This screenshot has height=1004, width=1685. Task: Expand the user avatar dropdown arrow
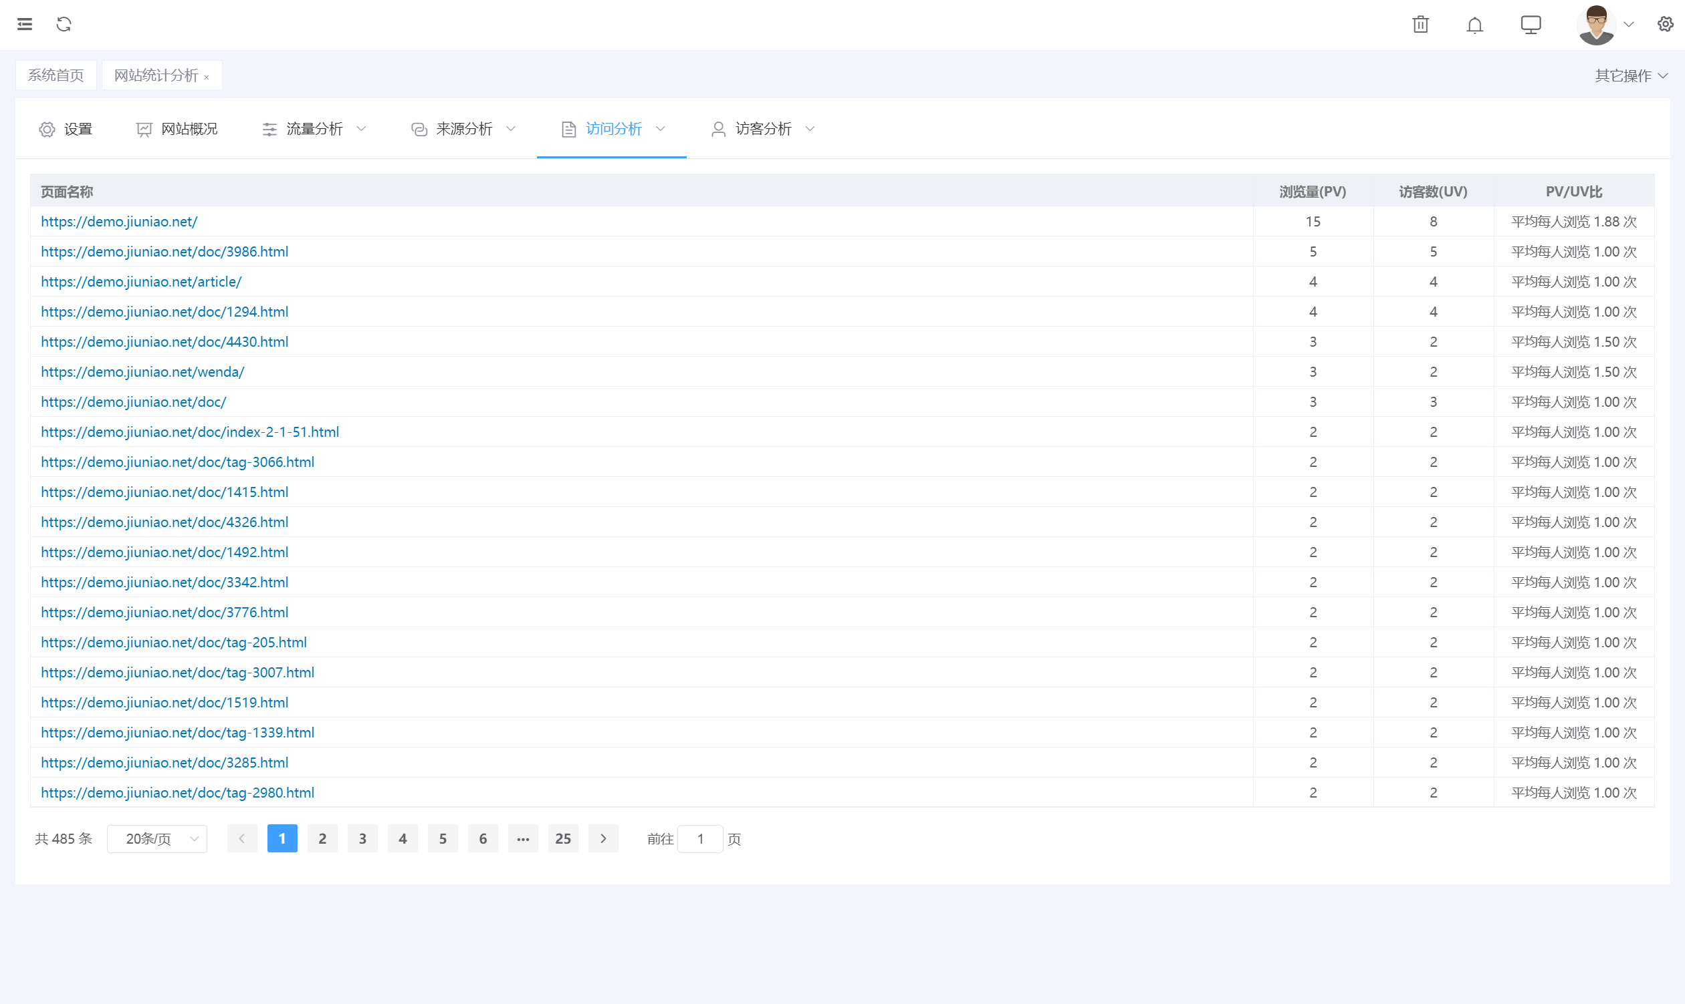pyautogui.click(x=1630, y=24)
